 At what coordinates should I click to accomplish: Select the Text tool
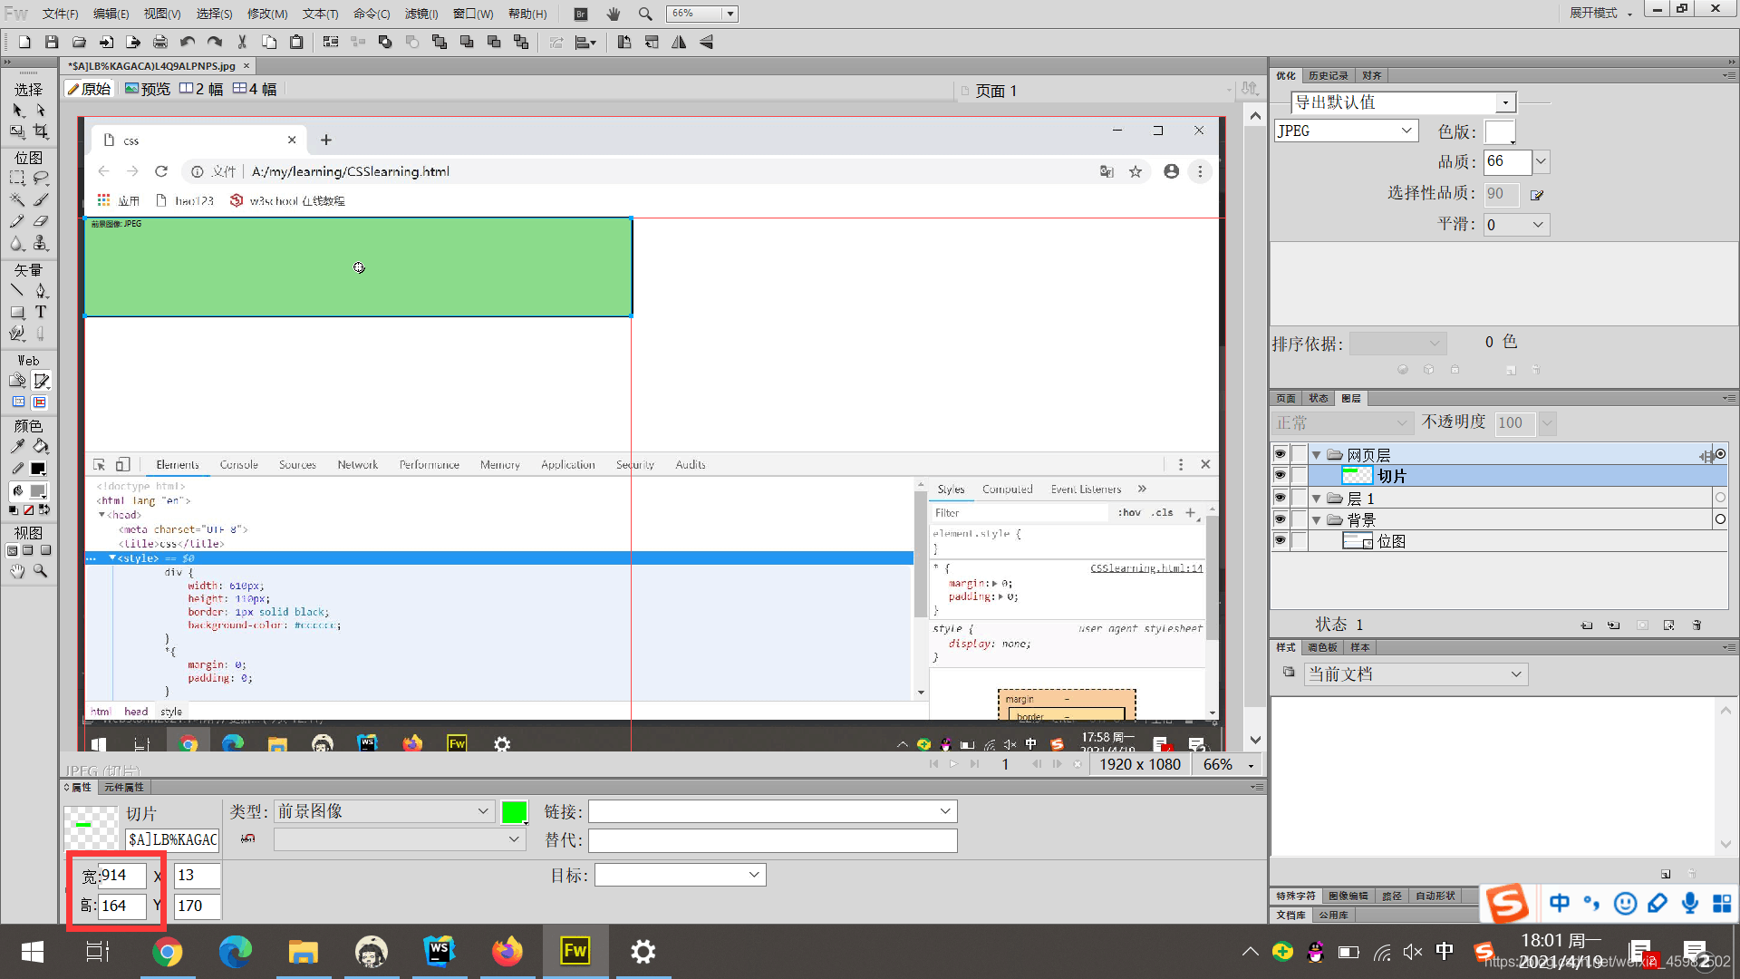[x=41, y=312]
